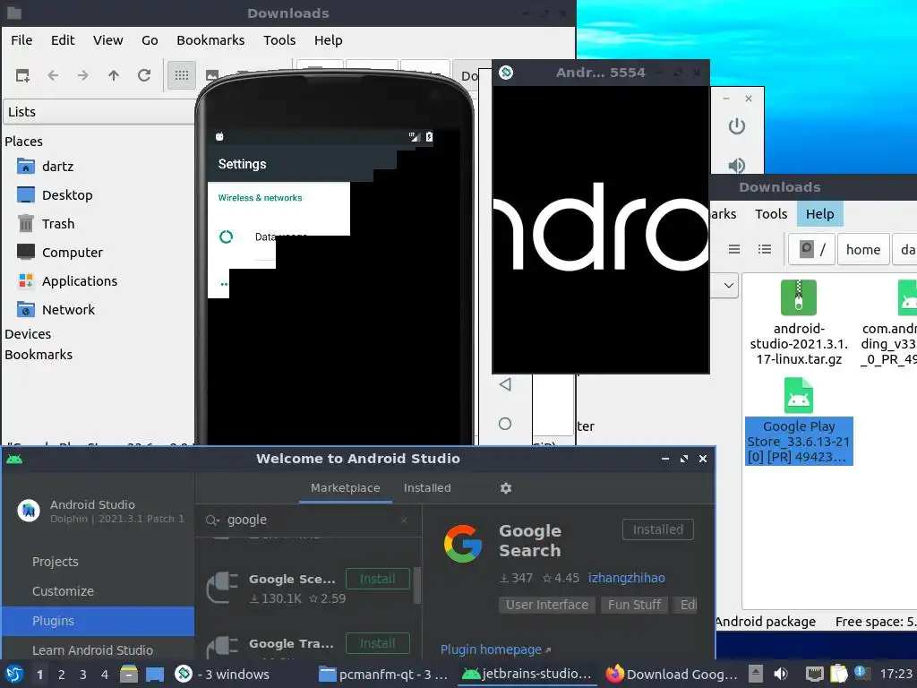Select android-studio-2021.3.1.17-linux.tar.gz file
The height and width of the screenshot is (688, 917).
(x=799, y=322)
